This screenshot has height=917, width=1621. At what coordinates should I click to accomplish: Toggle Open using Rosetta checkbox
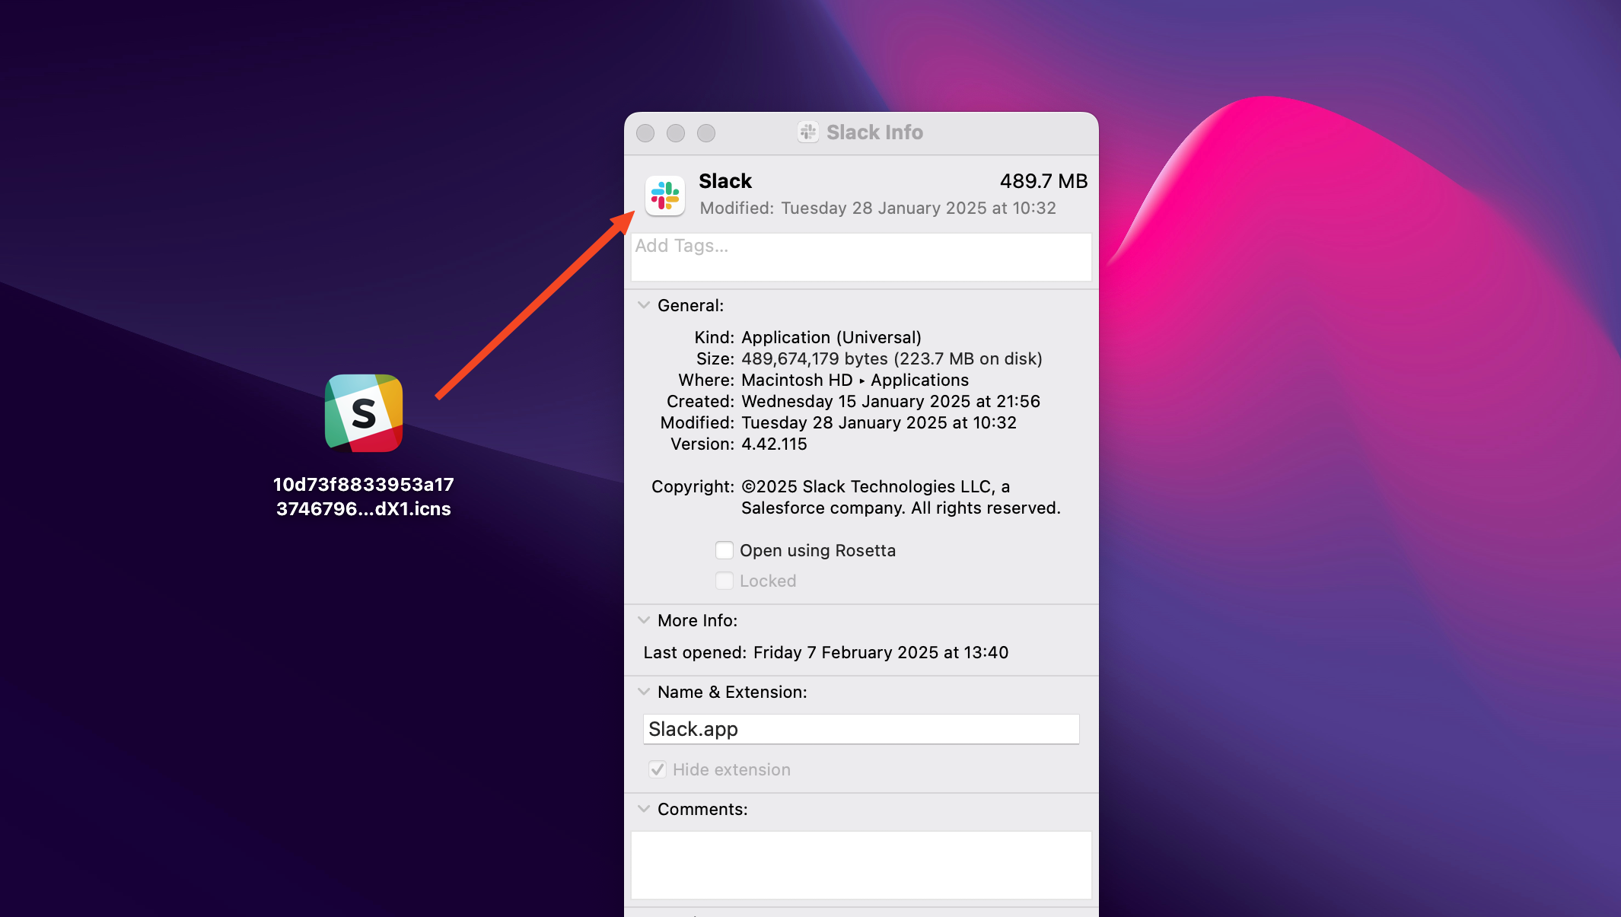[725, 550]
